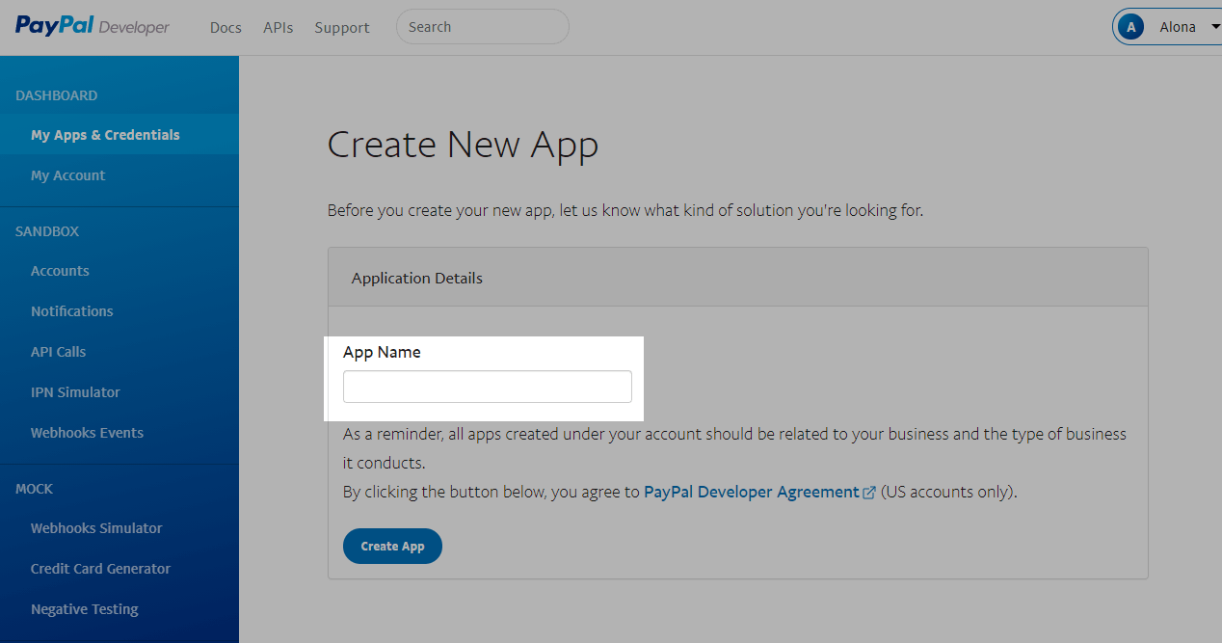This screenshot has height=643, width=1222.
Task: Open the external-link icon beside Developer Agreement
Action: tap(869, 493)
